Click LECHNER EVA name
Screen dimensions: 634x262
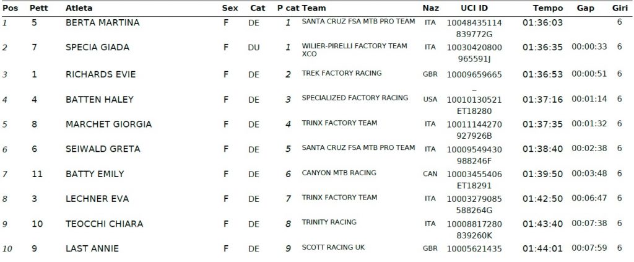coord(97,199)
